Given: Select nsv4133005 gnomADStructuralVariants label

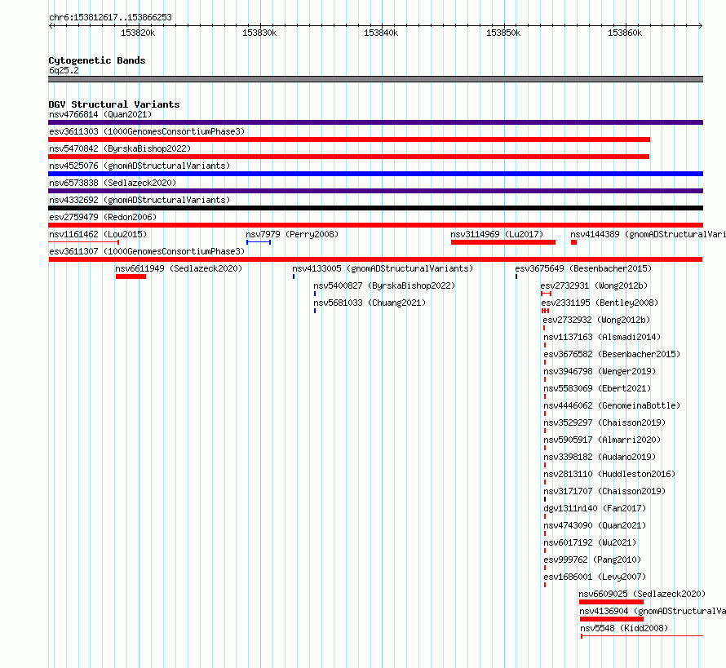Looking at the screenshot, I should click(x=383, y=268).
